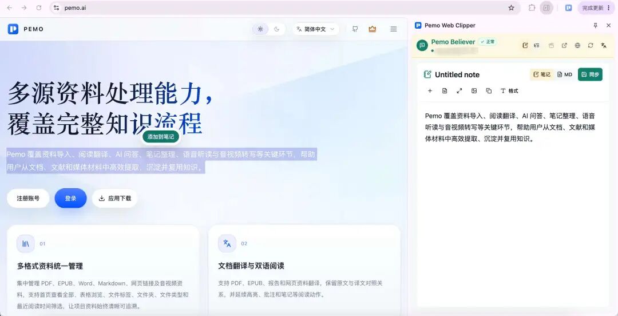Click the notebook icon beside Untitled note
This screenshot has height=316, width=618.
pos(427,74)
